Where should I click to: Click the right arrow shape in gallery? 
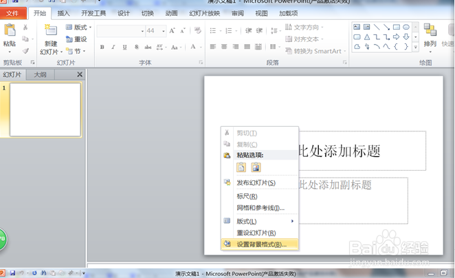click(397, 37)
